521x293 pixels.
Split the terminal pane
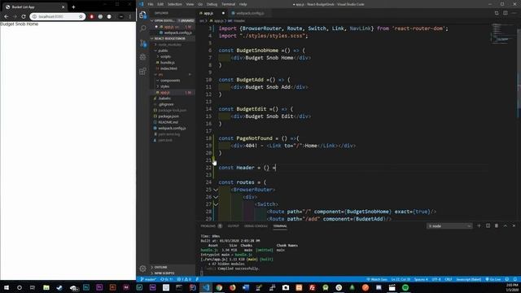click(488, 225)
